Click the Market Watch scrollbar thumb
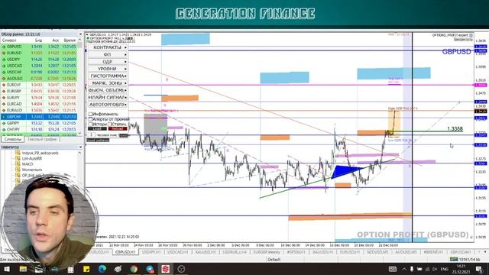Viewport: 489px width, 275px height. pos(79,45)
